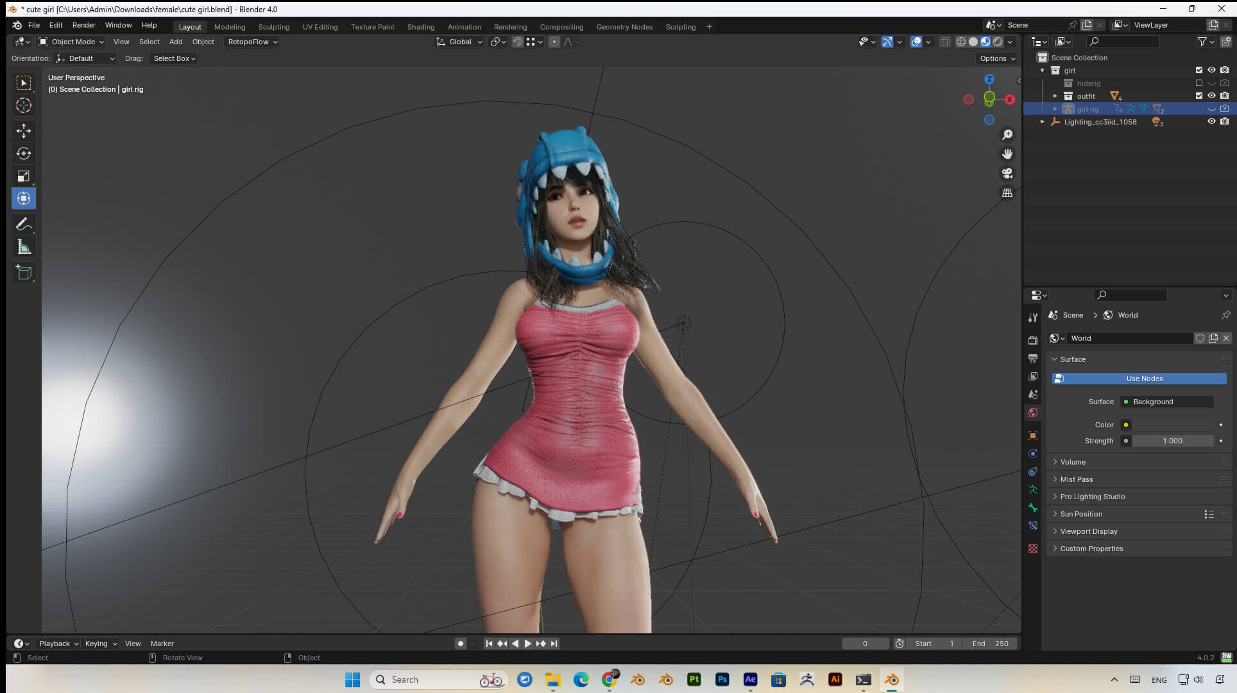Select the Annotate tool
This screenshot has width=1237, height=693.
(24, 225)
